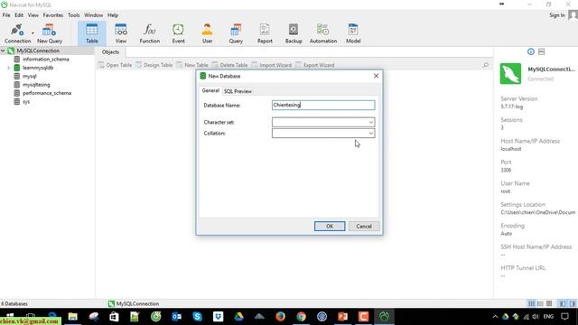Viewport: 578px width, 325px height.
Task: Open the Window menu
Action: (93, 15)
